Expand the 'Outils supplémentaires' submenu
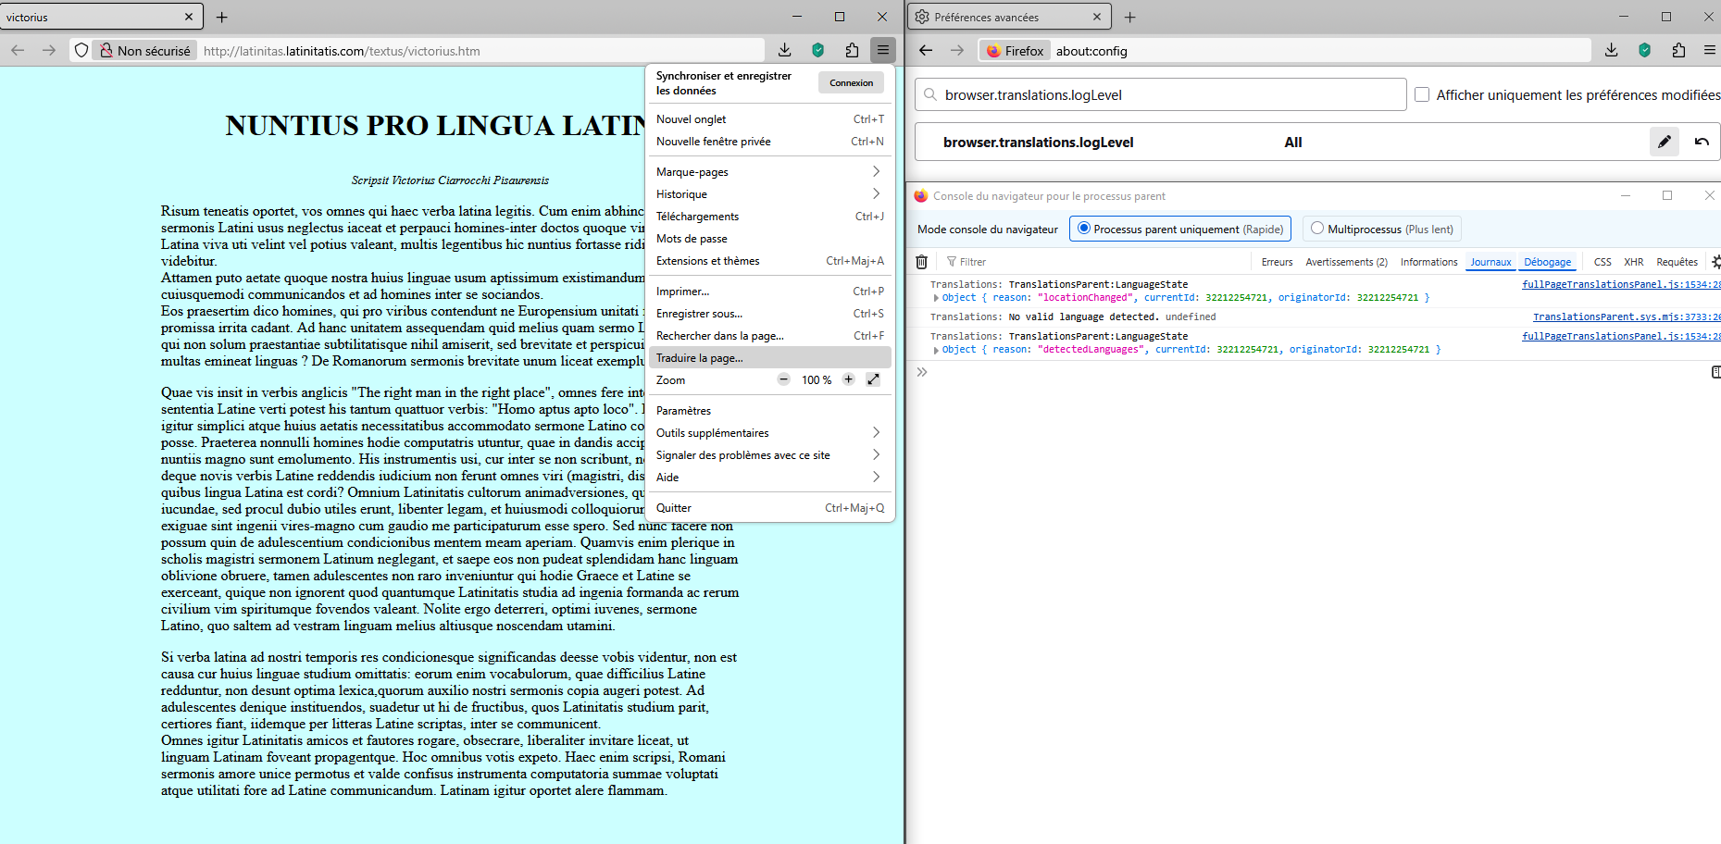 pos(768,433)
